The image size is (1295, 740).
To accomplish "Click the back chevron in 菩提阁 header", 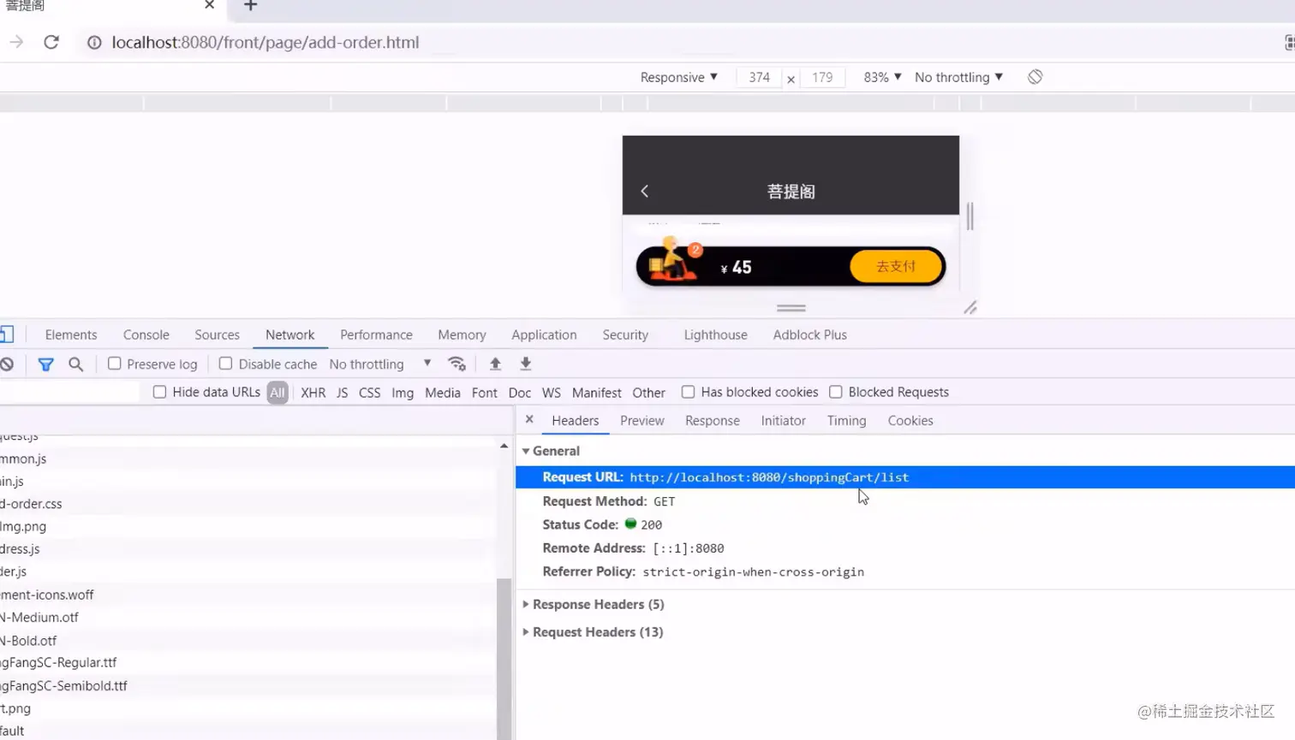I will [645, 192].
